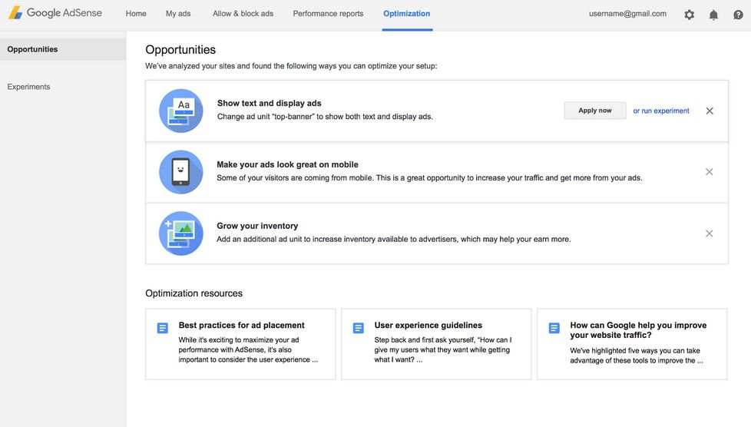Viewport: 751px width, 427px height.
Task: Switch to Allow & block ads tab
Action: tap(243, 14)
